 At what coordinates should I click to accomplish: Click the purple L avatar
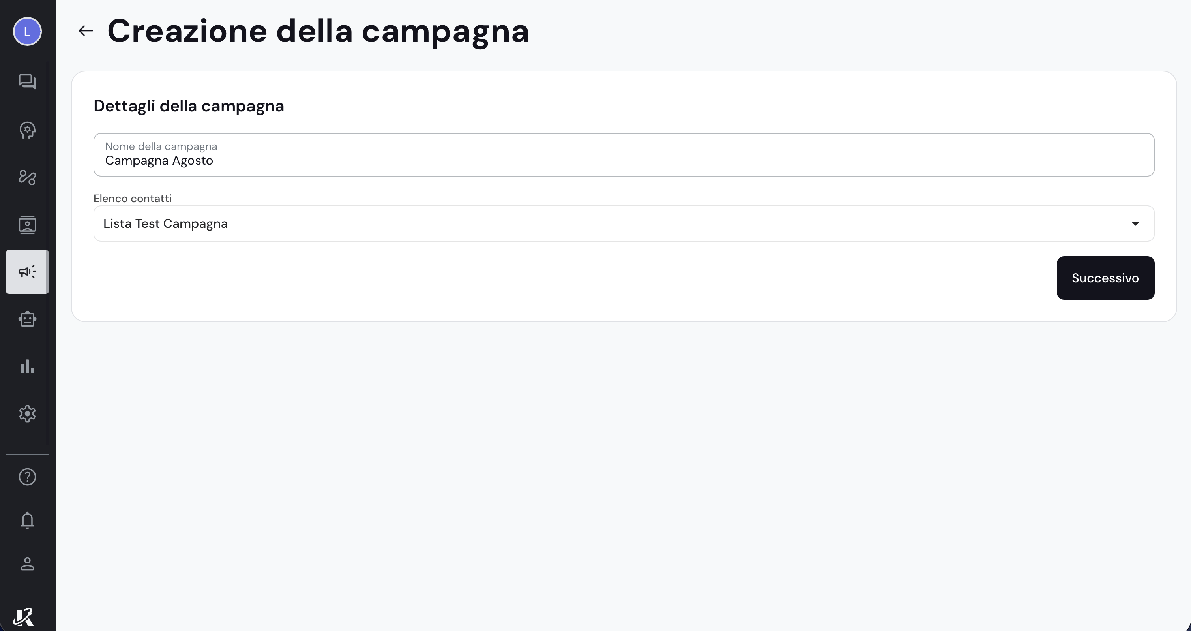coord(27,32)
